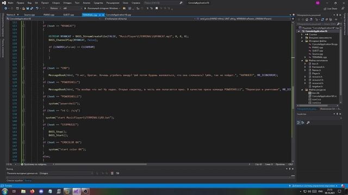Open the Git menu
Viewport: 348px width, 195px height.
[x=36, y=3]
